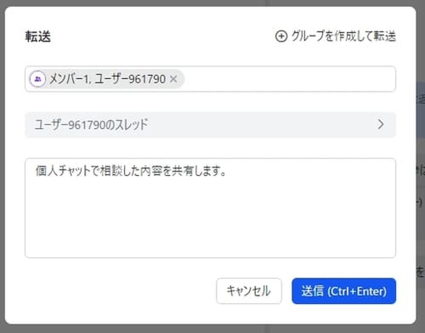This screenshot has height=333, width=425.
Task: Remove recipient by clicking the × on the chip
Action: 173,79
